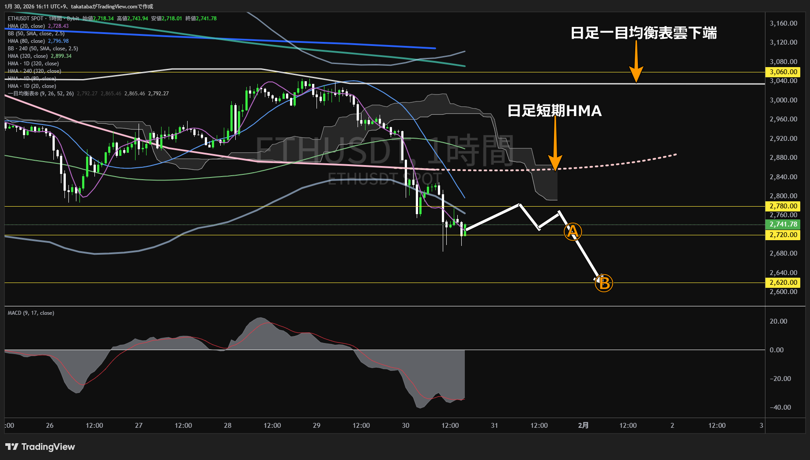
Task: Click the 2,680.00 value on price axis
Action: (784, 253)
